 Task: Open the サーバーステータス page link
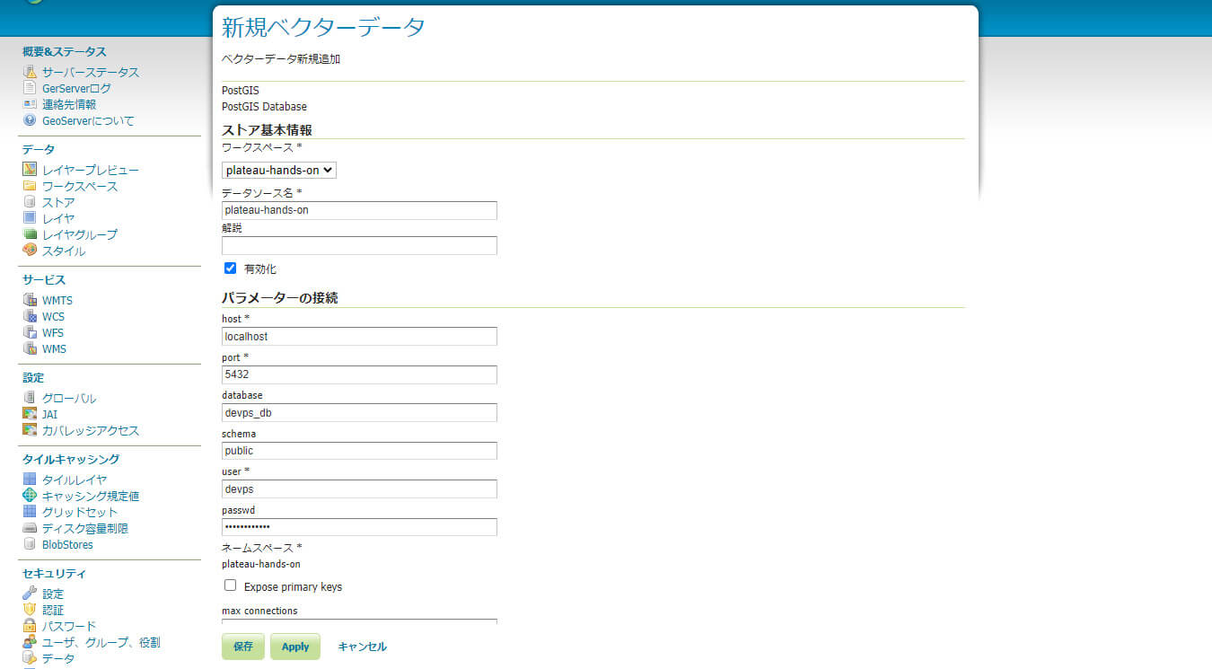coord(91,72)
